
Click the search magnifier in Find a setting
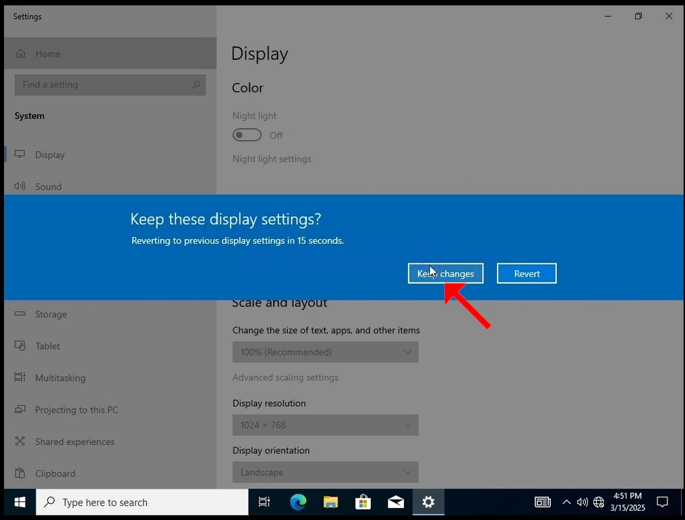(x=196, y=85)
